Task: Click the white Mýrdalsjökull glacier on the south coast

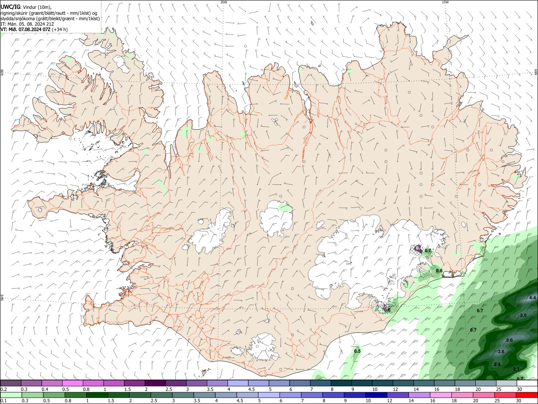Action: (264, 347)
